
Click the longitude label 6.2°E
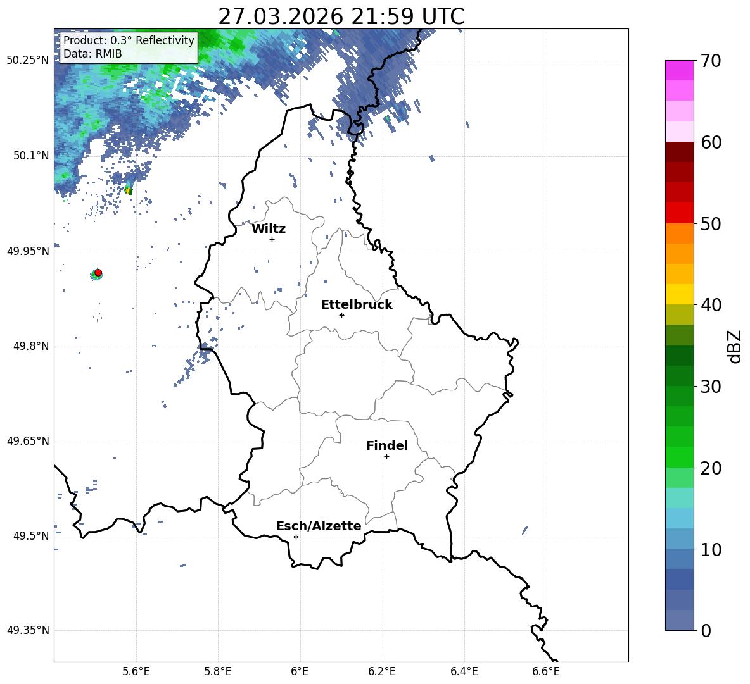[x=382, y=671]
